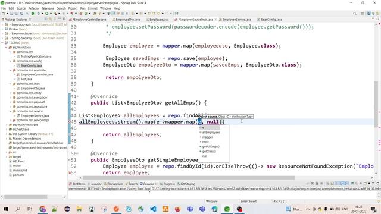Image resolution: width=381 pixels, height=214 pixels.
Task: Collapse the src/main/java folder
Action: point(7,48)
